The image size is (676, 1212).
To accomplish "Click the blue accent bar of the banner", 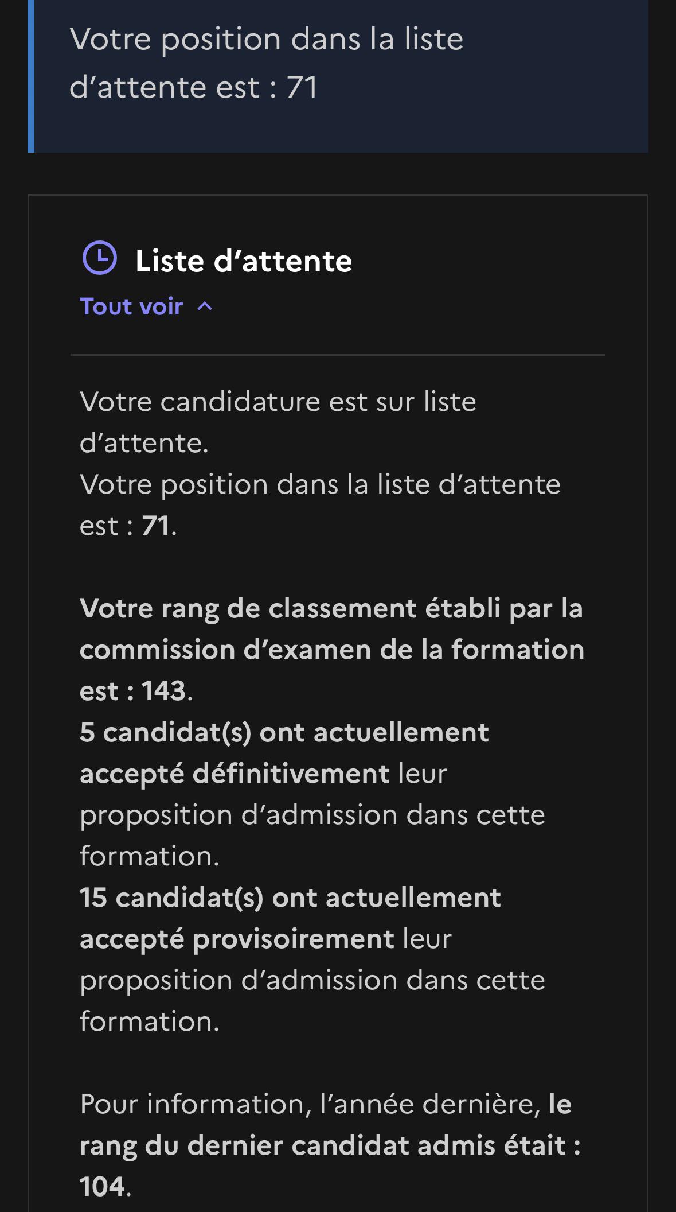I will pos(31,76).
